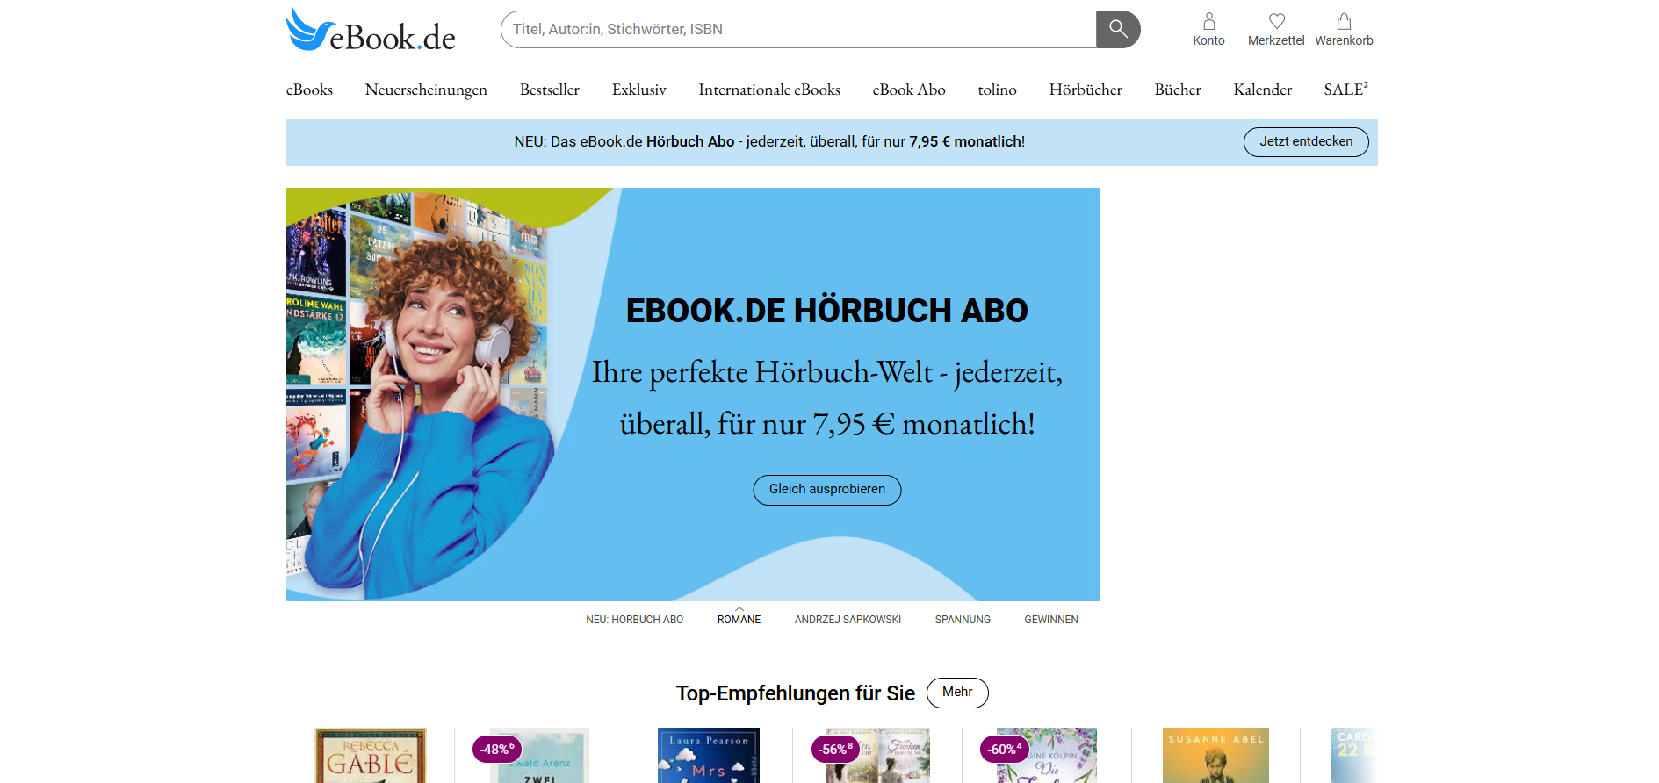Open the Neuerscheinungen menu

tap(426, 90)
